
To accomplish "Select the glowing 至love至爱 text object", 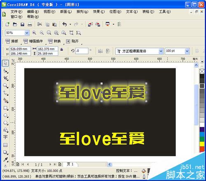I will [x=102, y=92].
